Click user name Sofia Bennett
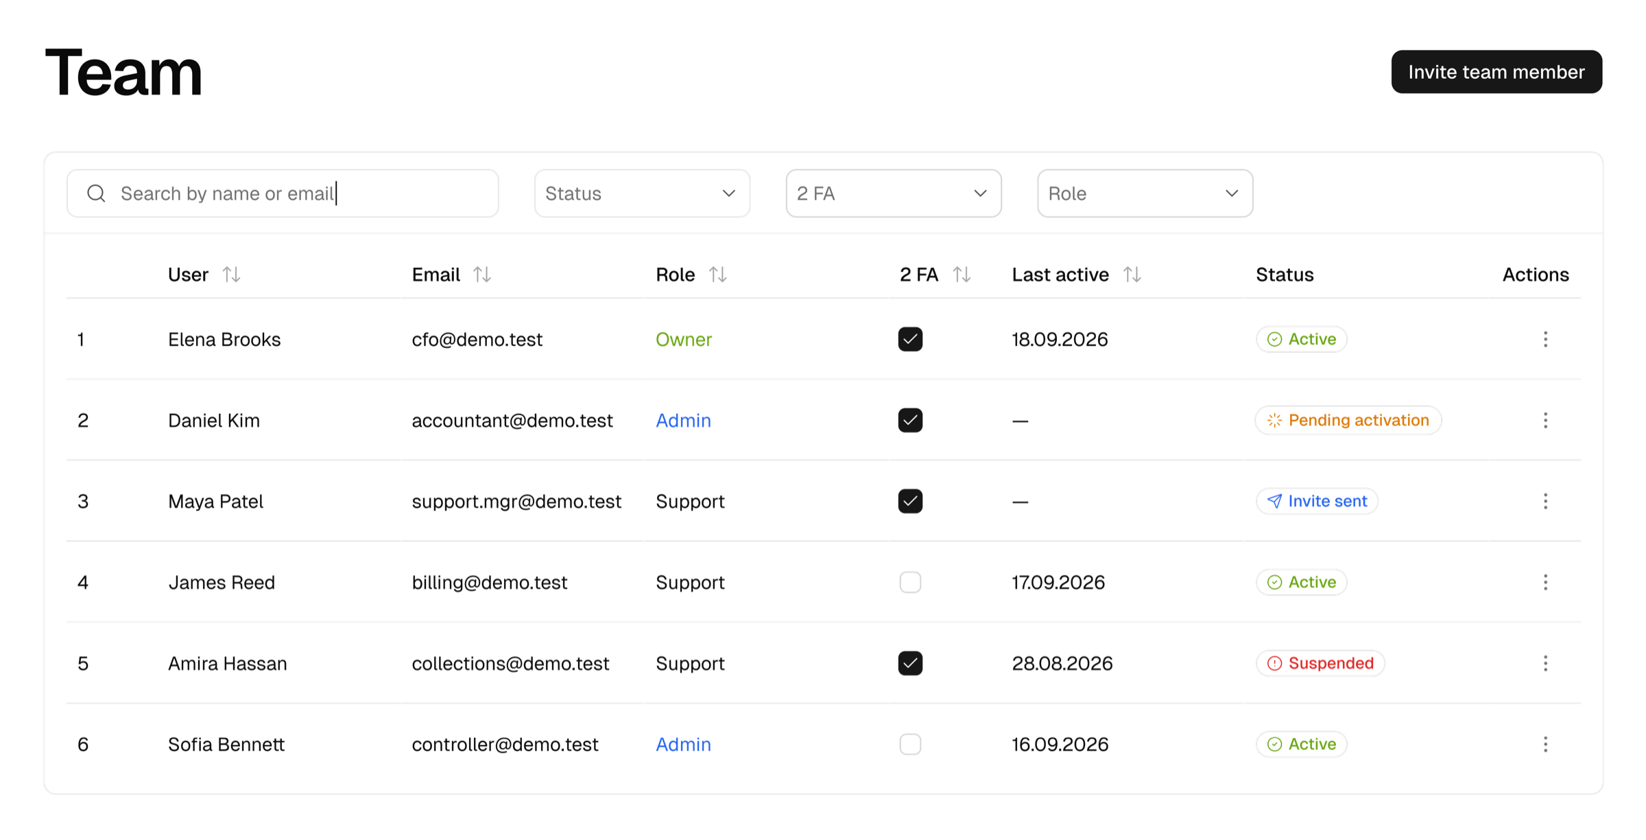The height and width of the screenshot is (840, 1646). click(x=226, y=744)
